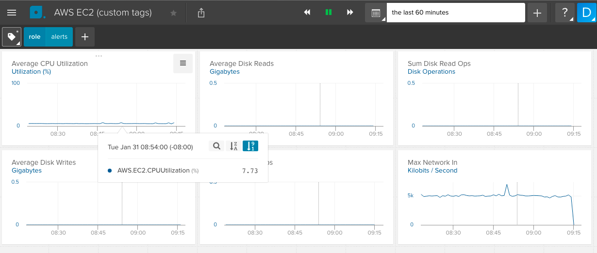
Task: Pause the live data stream
Action: pyautogui.click(x=329, y=13)
